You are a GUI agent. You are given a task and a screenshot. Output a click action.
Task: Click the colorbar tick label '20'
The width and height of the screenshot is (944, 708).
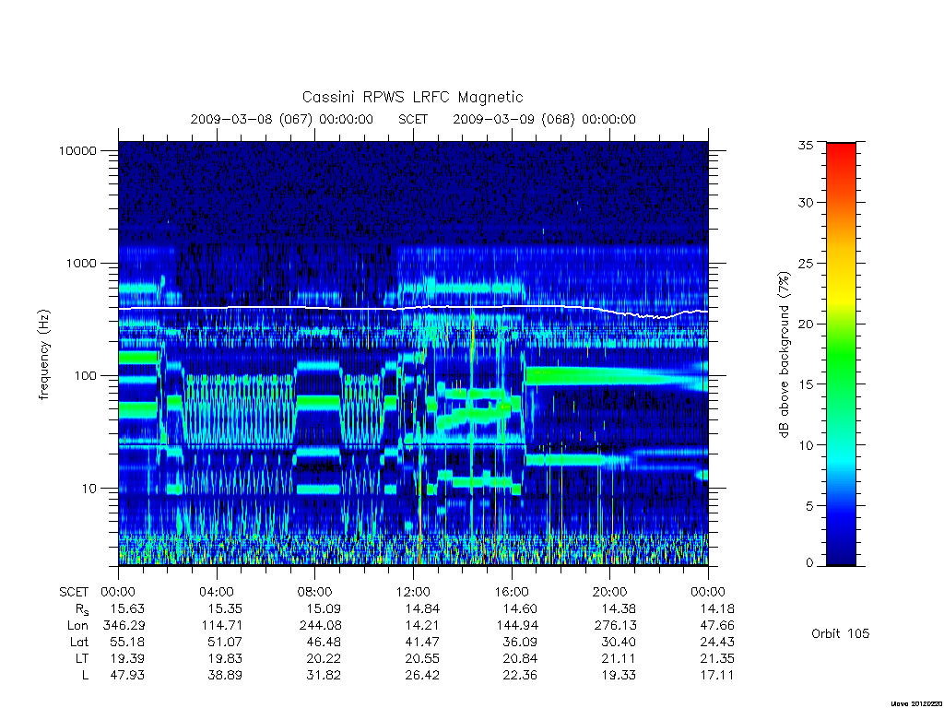(x=806, y=324)
